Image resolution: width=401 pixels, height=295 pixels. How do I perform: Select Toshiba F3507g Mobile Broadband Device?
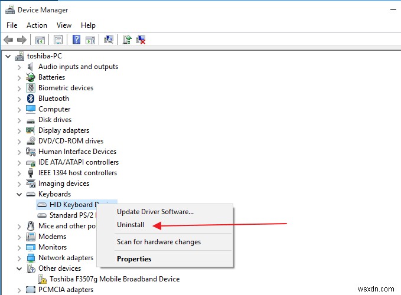coord(115,279)
